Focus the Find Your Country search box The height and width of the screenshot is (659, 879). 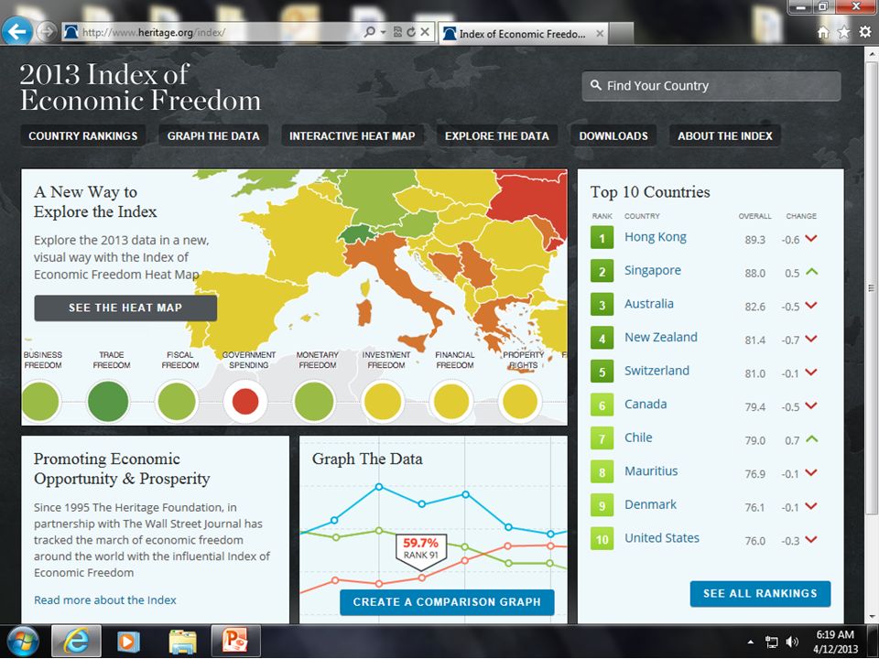pos(711,86)
